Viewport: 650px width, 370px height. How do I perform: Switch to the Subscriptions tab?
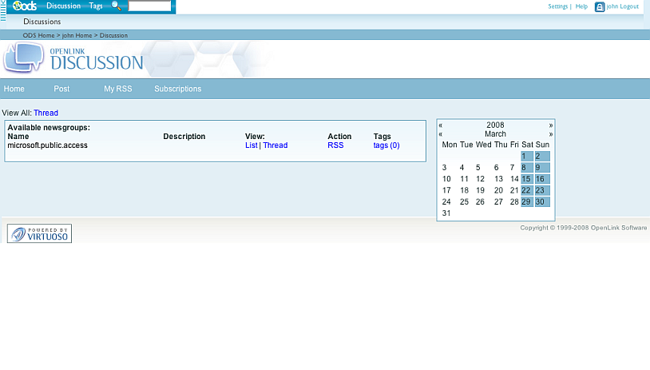pyautogui.click(x=177, y=89)
